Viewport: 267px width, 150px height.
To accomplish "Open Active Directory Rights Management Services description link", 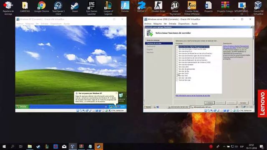I will (x=236, y=47).
